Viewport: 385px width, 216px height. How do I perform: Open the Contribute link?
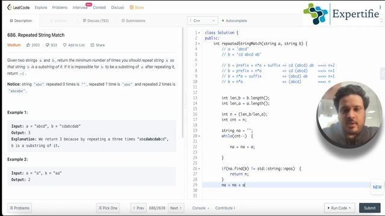225,208
